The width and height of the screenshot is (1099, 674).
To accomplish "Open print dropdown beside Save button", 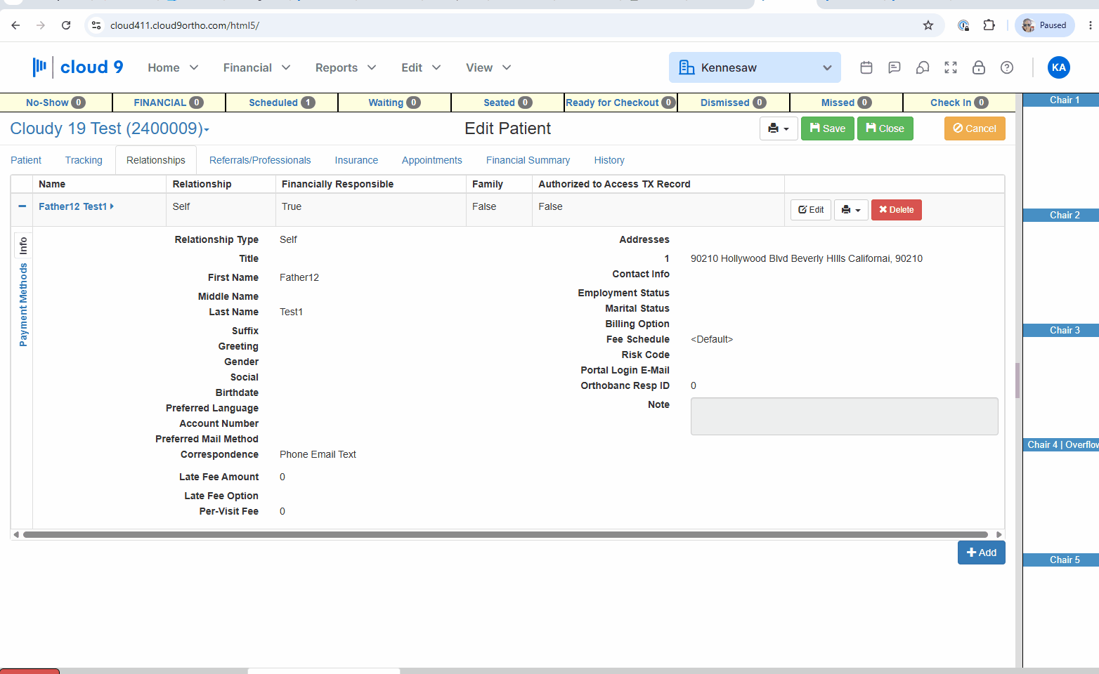I will (779, 128).
